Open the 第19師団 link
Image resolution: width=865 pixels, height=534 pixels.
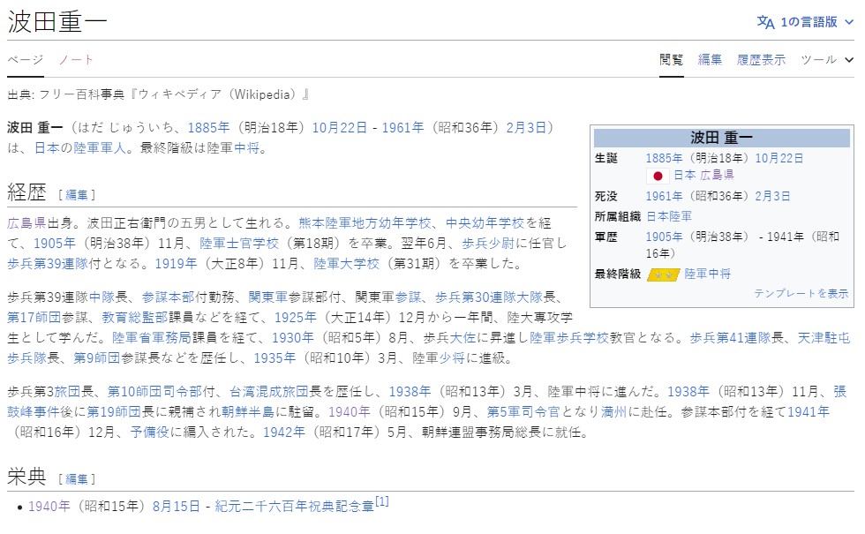(114, 412)
